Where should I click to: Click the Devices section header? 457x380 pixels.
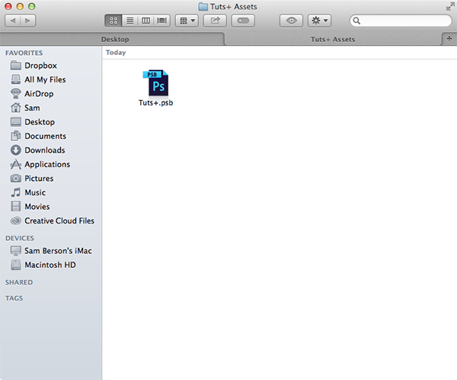[x=20, y=238]
